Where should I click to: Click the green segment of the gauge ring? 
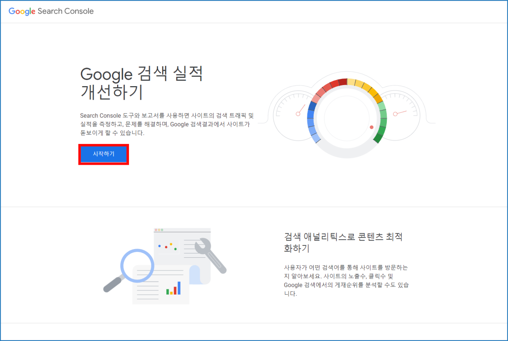382,120
